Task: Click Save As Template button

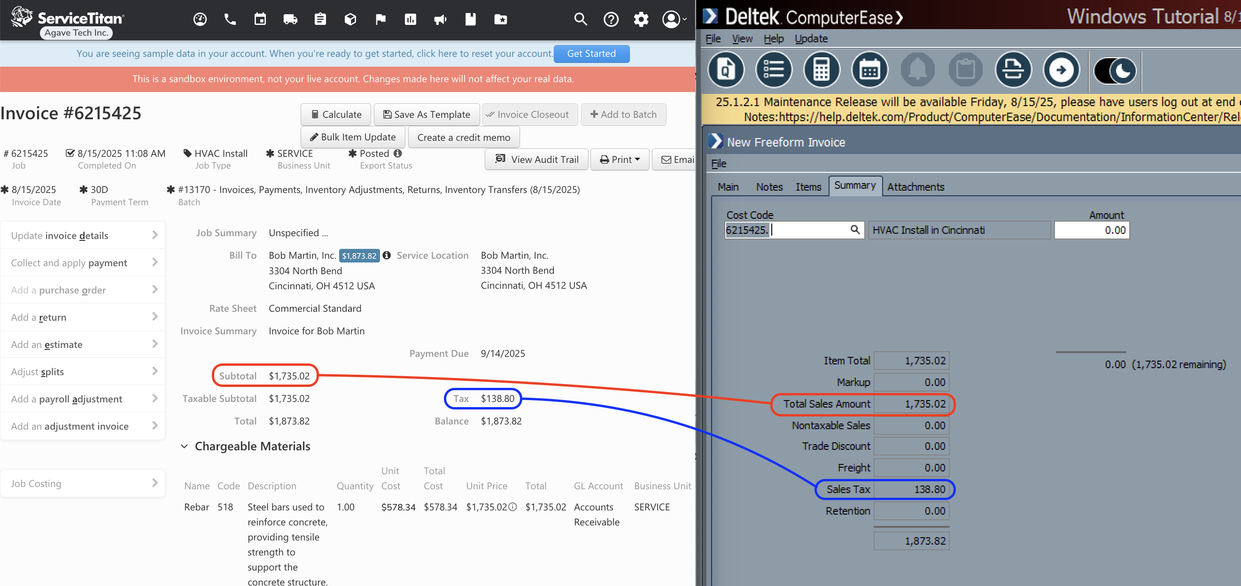Action: (x=427, y=115)
